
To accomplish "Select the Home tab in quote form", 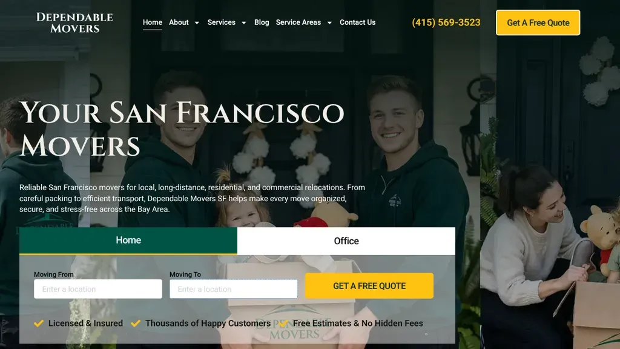I will click(128, 240).
